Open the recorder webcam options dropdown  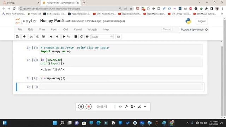tap(133, 107)
